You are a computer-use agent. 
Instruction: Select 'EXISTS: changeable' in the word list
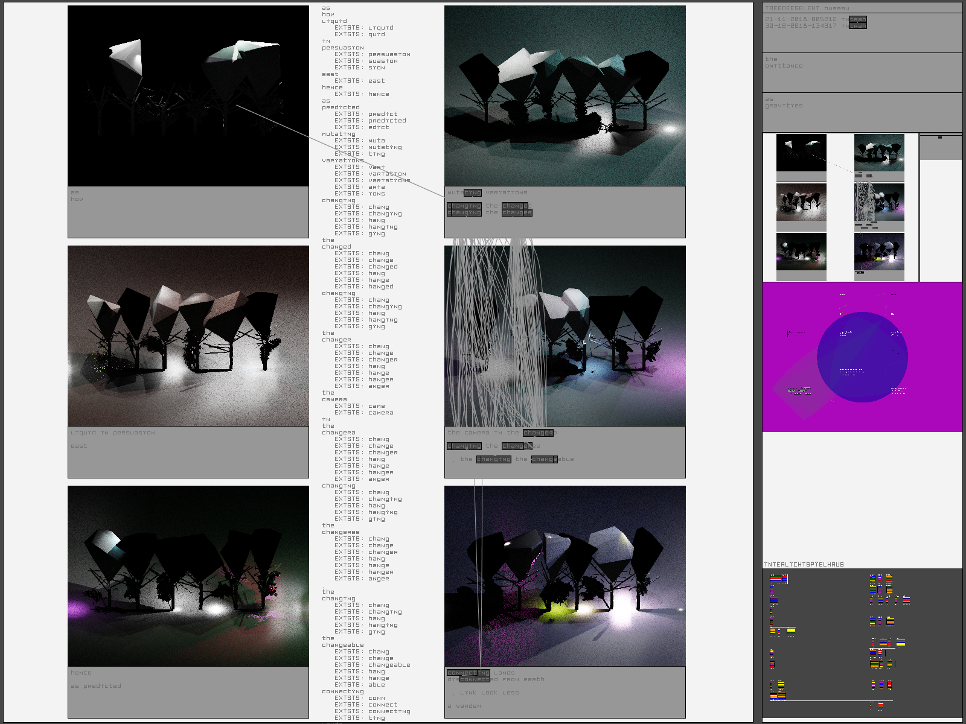pos(373,665)
